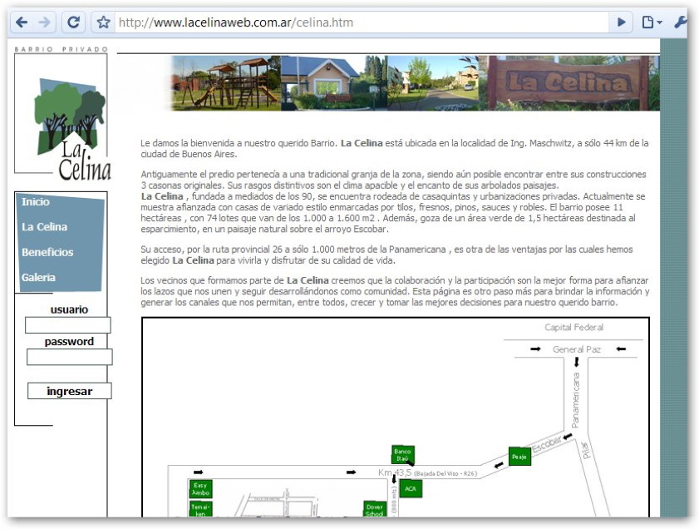Open the page menu document icon

[x=652, y=22]
